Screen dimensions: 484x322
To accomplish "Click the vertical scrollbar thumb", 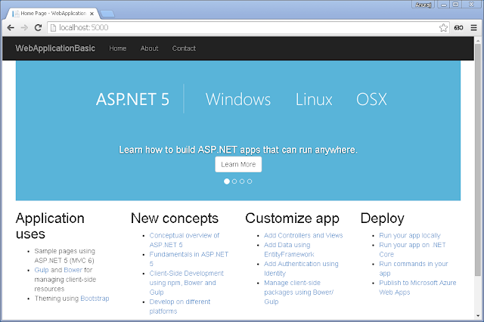I will (x=478, y=159).
